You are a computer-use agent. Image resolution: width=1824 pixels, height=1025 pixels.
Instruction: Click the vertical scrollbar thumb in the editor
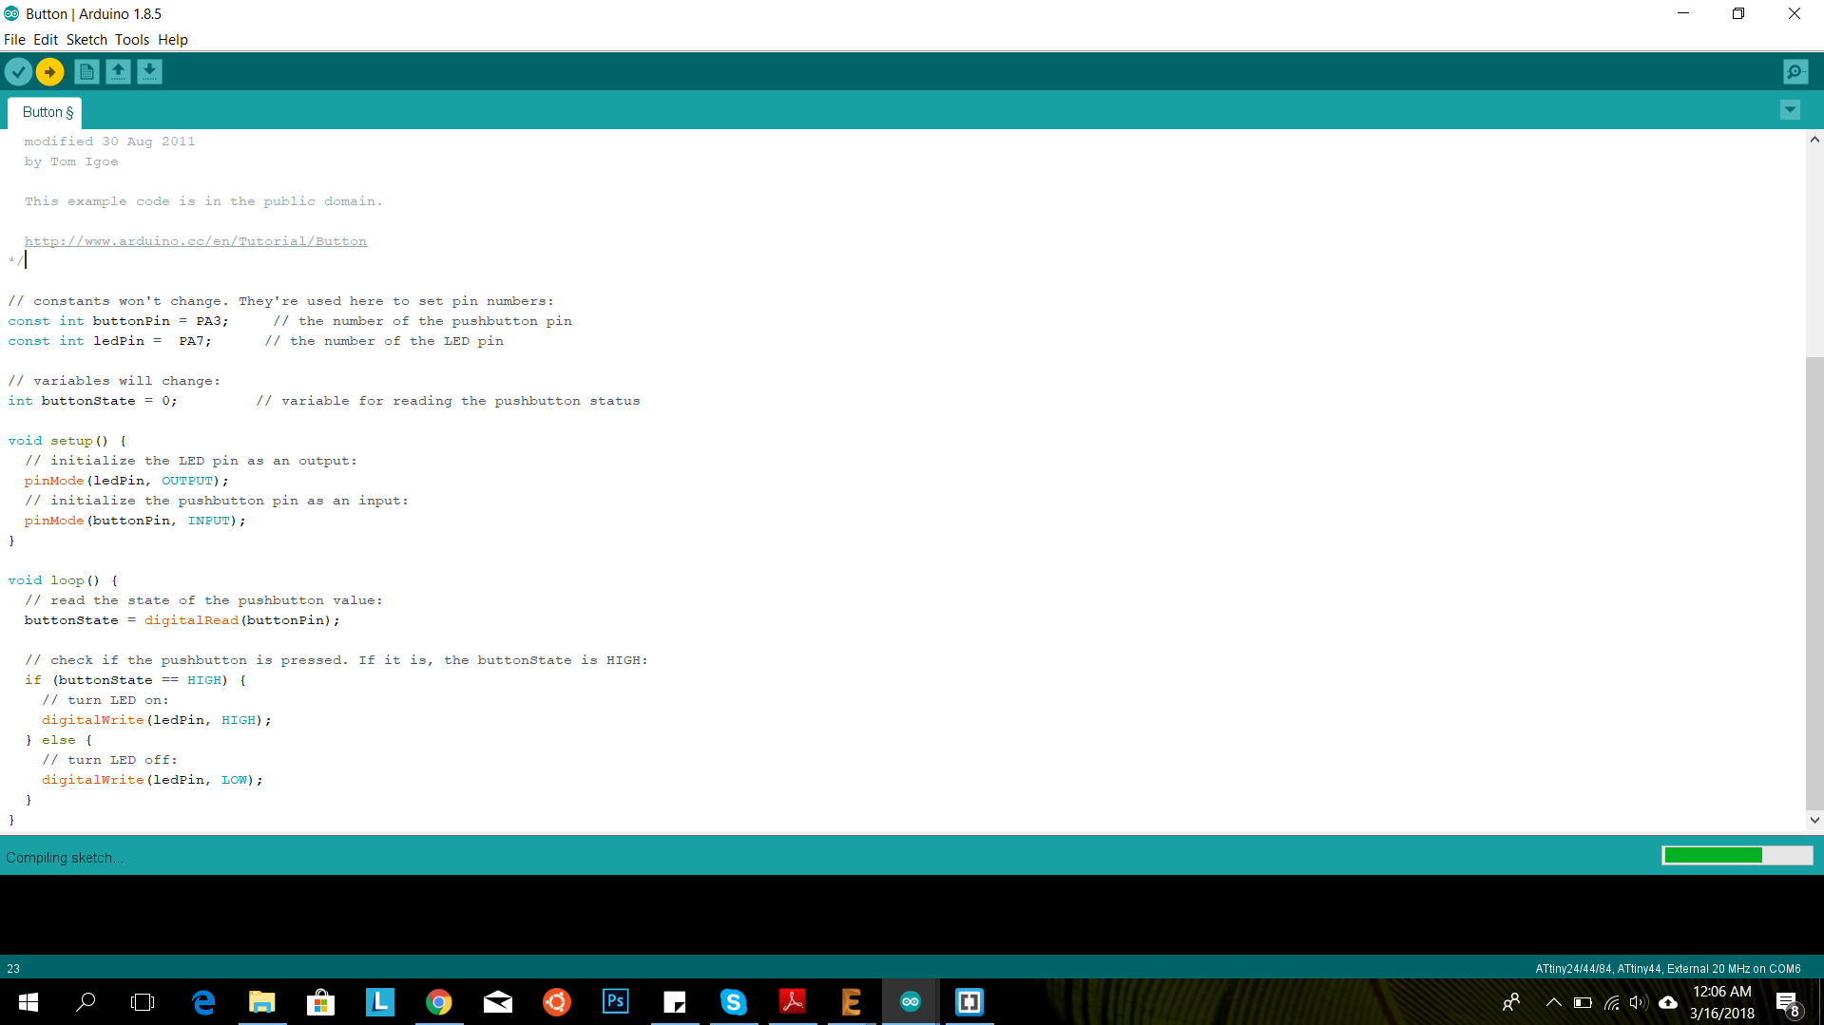[x=1814, y=581]
